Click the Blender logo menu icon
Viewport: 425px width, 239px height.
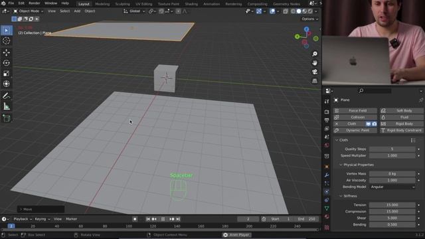point(3,3)
